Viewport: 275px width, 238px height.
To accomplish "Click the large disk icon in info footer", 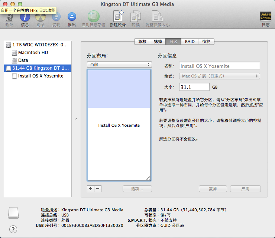I will (x=13, y=213).
